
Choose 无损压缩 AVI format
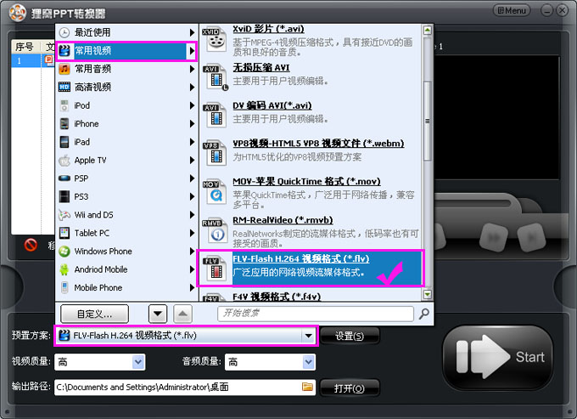pos(260,67)
